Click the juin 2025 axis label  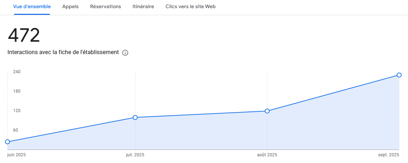pyautogui.click(x=16, y=155)
